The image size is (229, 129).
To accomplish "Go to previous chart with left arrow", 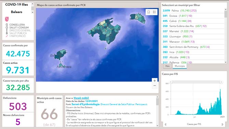I will click(x=165, y=124).
